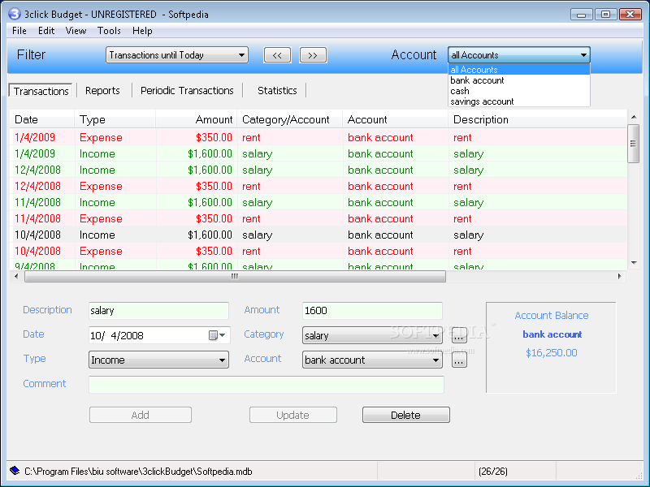Open the Account dropdown in the entry form

372,360
